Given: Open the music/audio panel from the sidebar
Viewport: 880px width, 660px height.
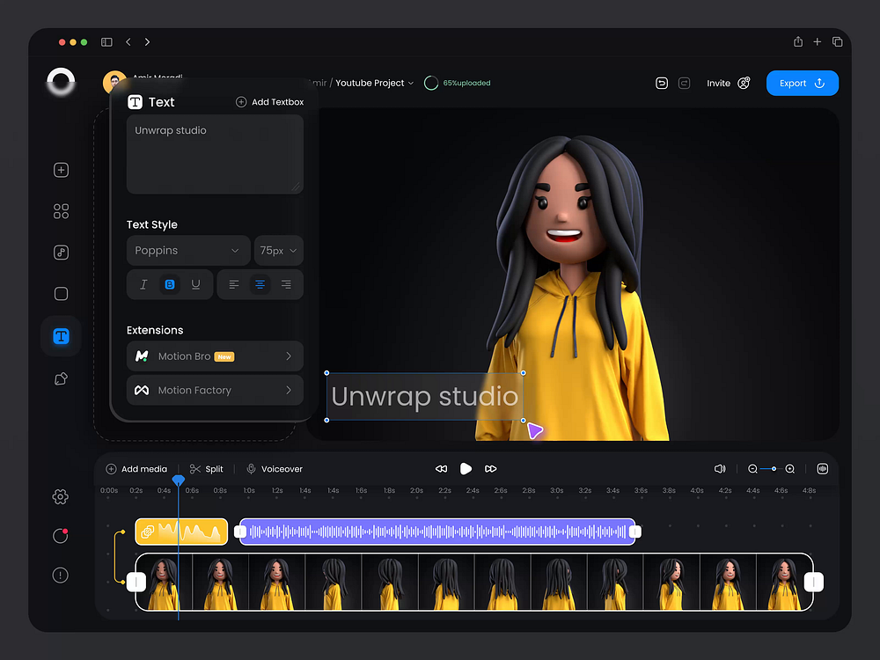Looking at the screenshot, I should point(61,253).
